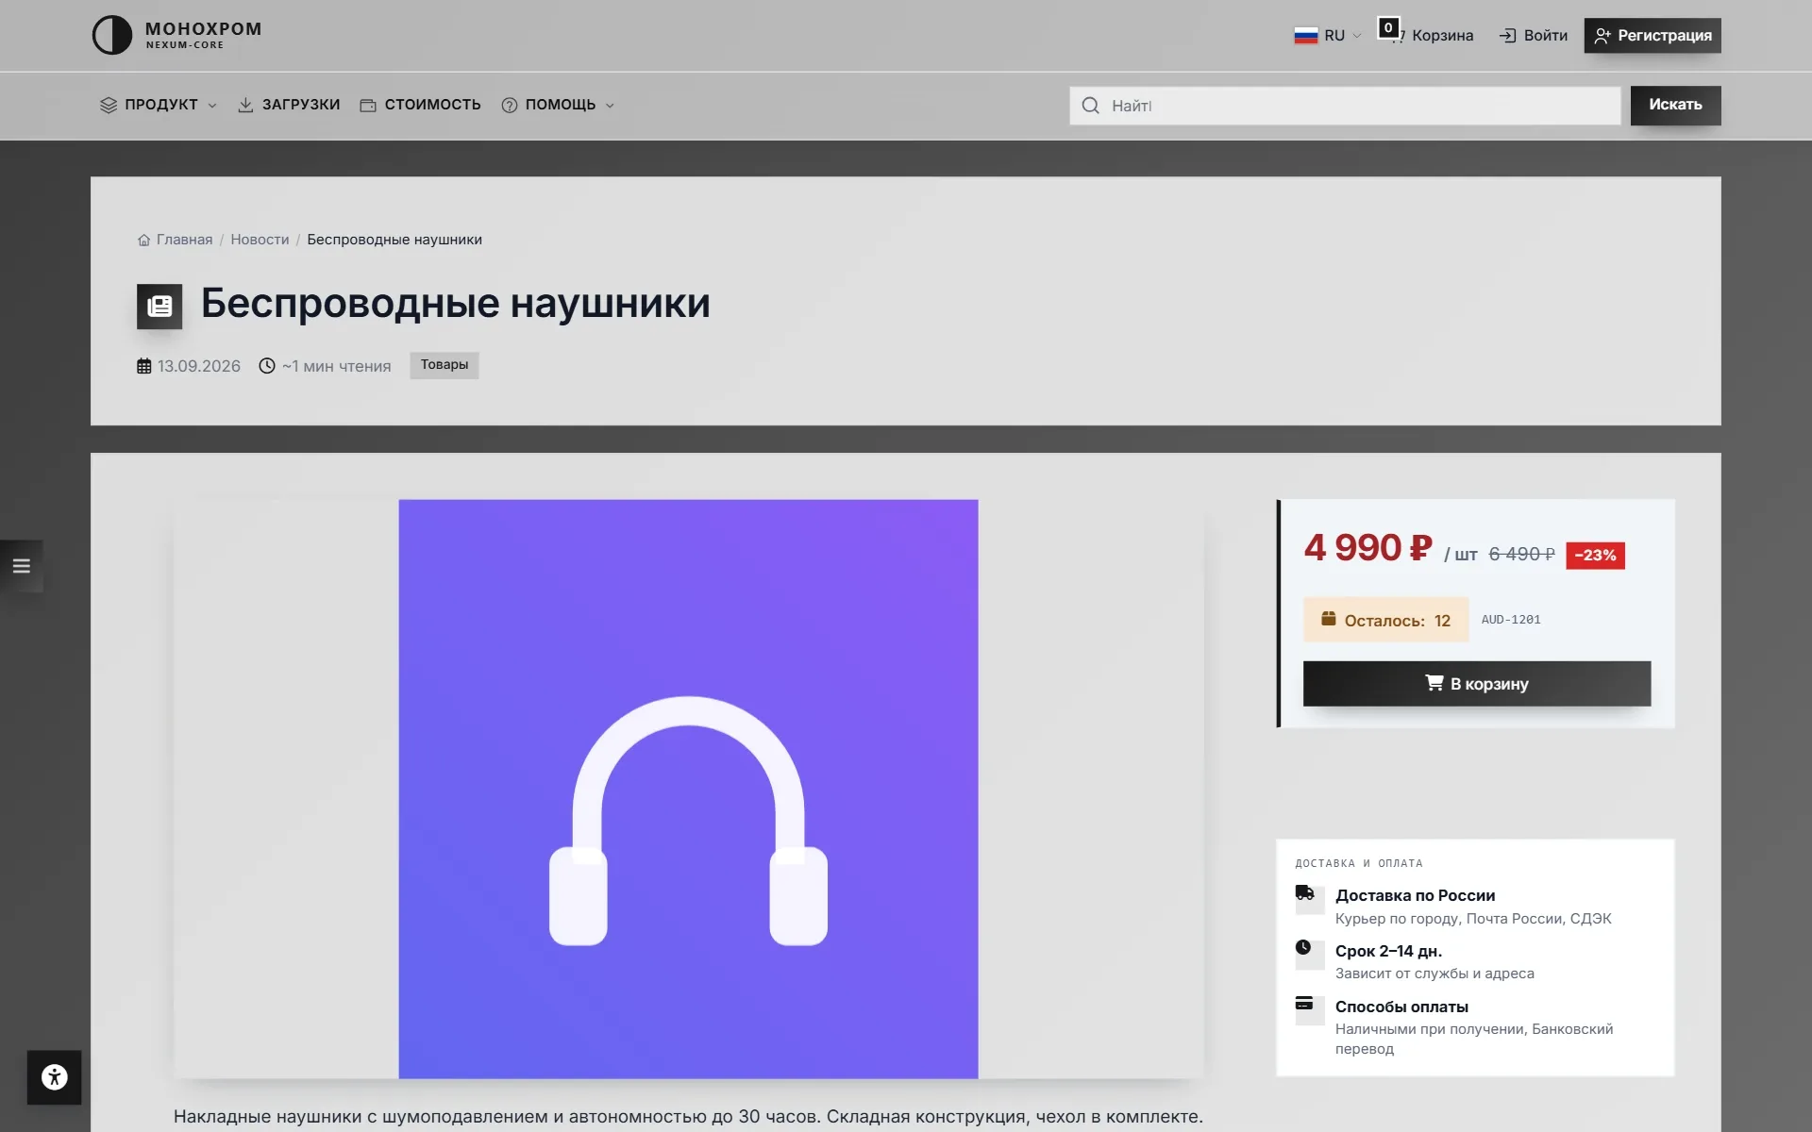Image resolution: width=1812 pixels, height=1132 pixels.
Task: Go to Главная in breadcrumb
Action: (184, 240)
